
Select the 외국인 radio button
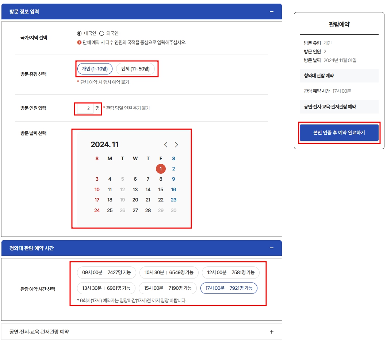pos(102,33)
